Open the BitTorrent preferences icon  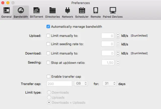click(x=36, y=11)
